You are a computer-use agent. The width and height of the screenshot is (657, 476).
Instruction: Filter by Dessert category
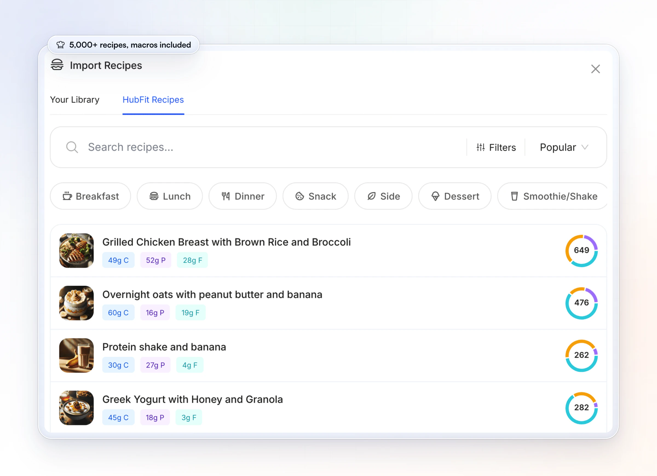[454, 196]
